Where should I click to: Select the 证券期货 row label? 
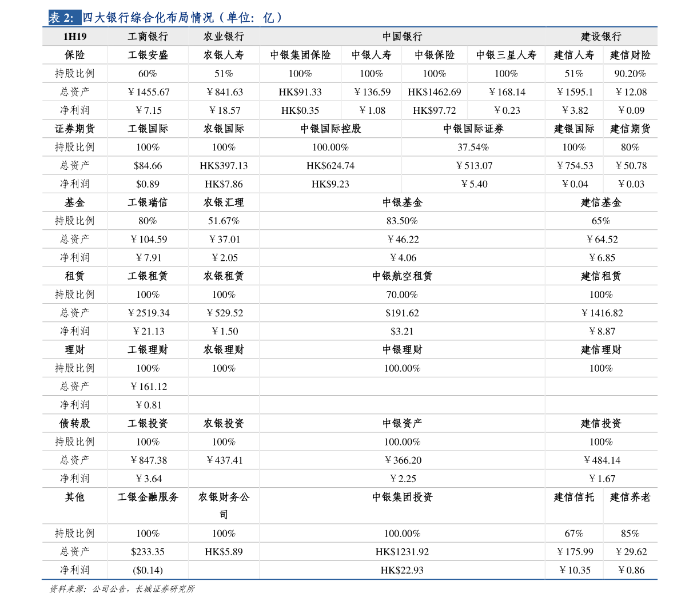pyautogui.click(x=75, y=129)
